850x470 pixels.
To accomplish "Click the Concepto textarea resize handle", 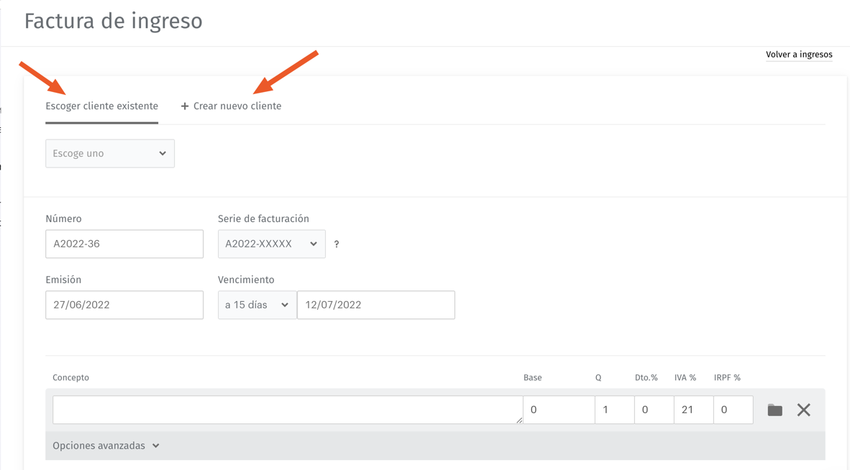I will (519, 420).
